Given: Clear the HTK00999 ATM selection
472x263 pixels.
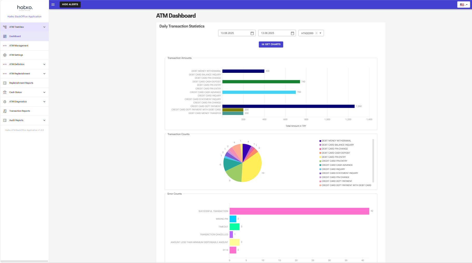Looking at the screenshot, I should point(316,33).
